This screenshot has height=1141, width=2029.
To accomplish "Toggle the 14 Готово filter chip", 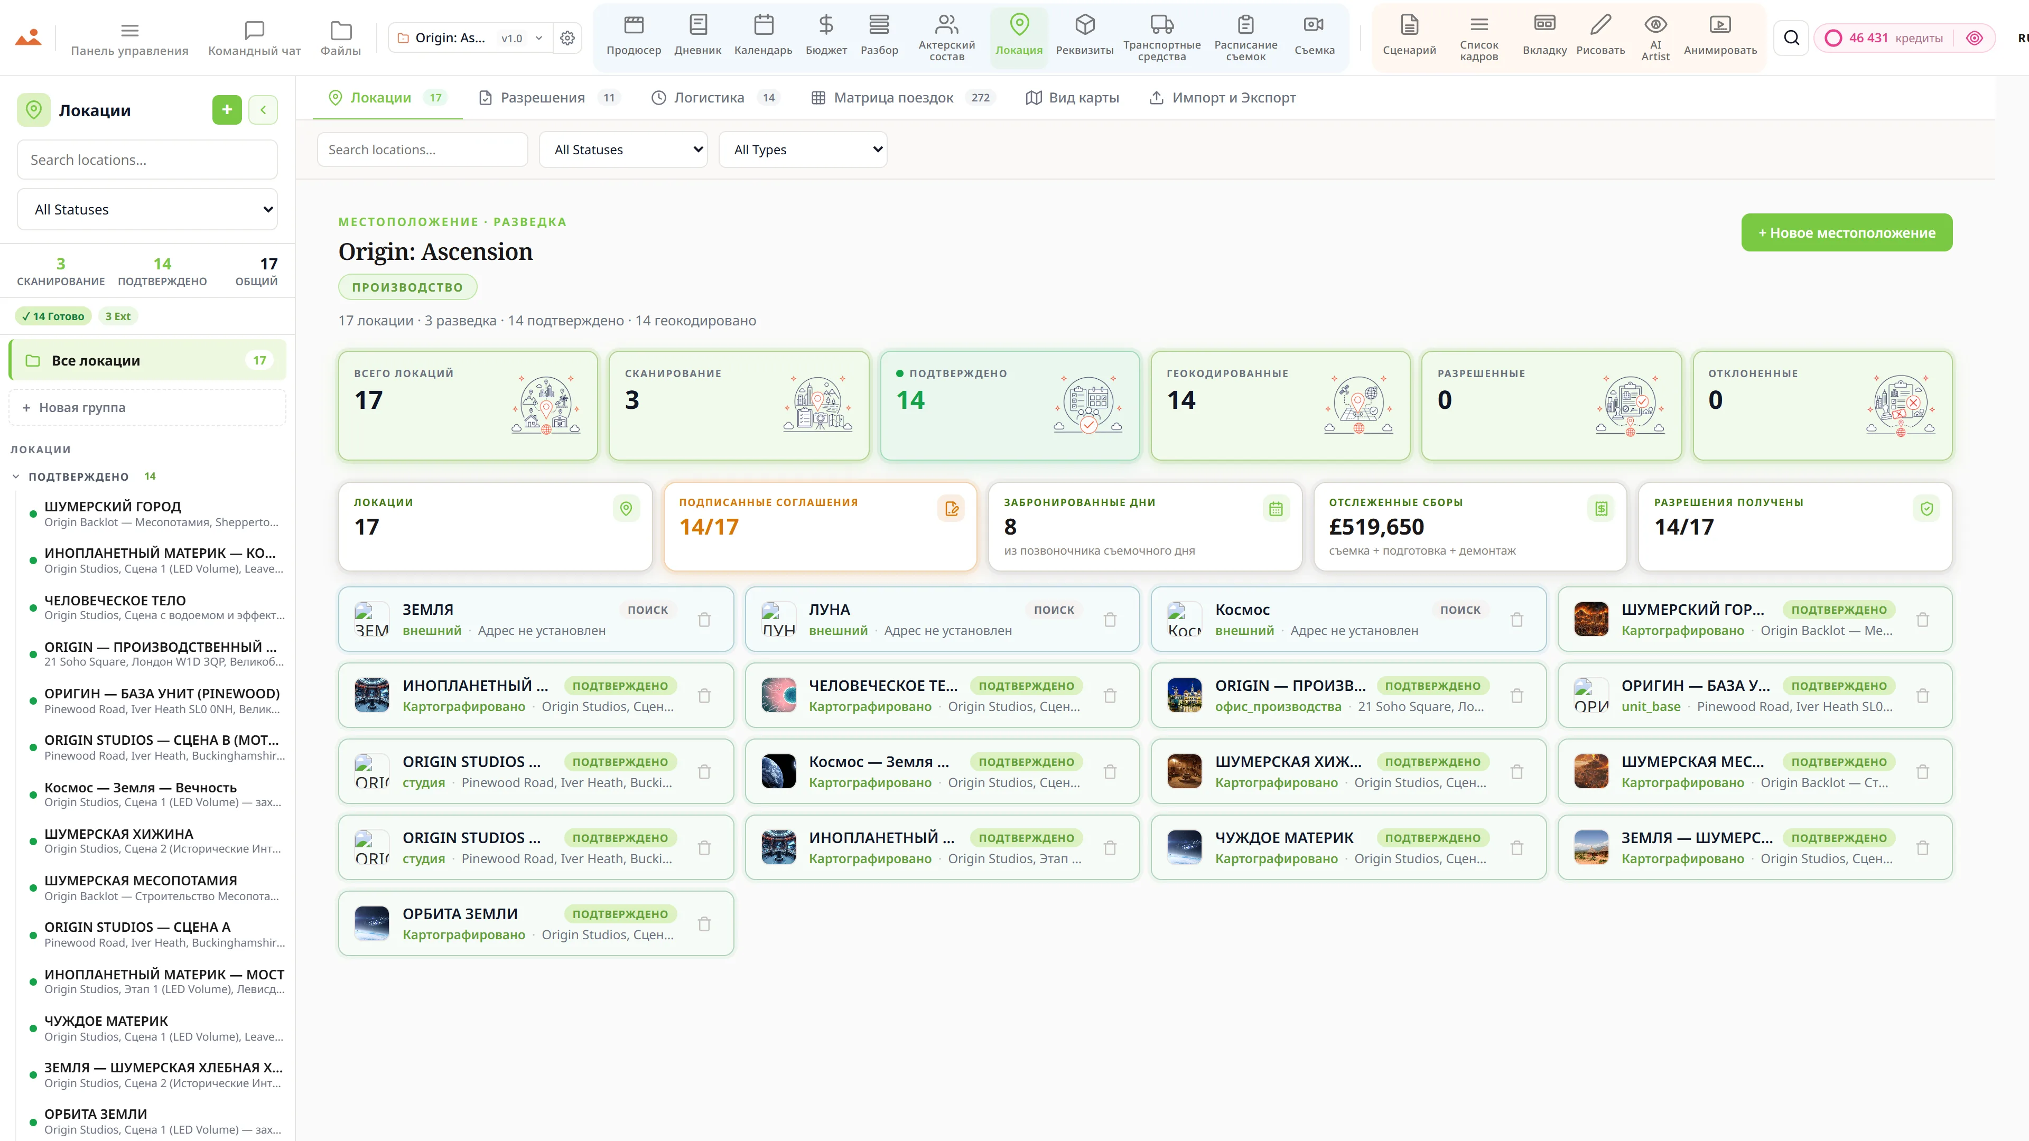I will 53,316.
